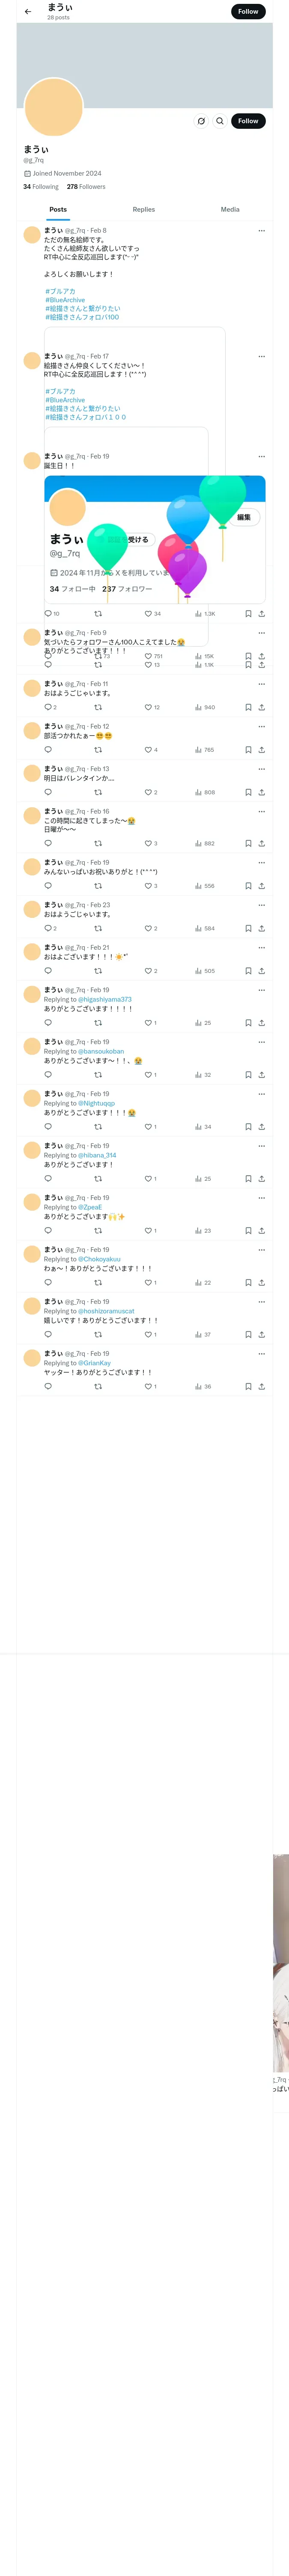289x2576 pixels.
Task: Share the reply to @ZpeaE
Action: (x=261, y=1231)
